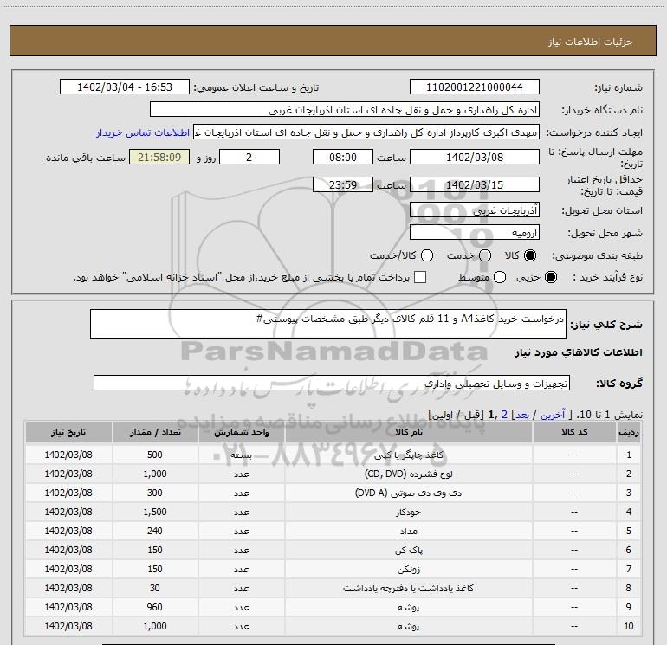Click the response deadline date 1402/03/08 field

[475, 157]
